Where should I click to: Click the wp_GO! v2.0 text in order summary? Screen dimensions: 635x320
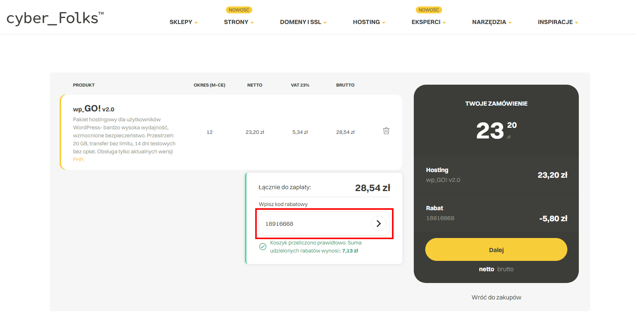443,180
